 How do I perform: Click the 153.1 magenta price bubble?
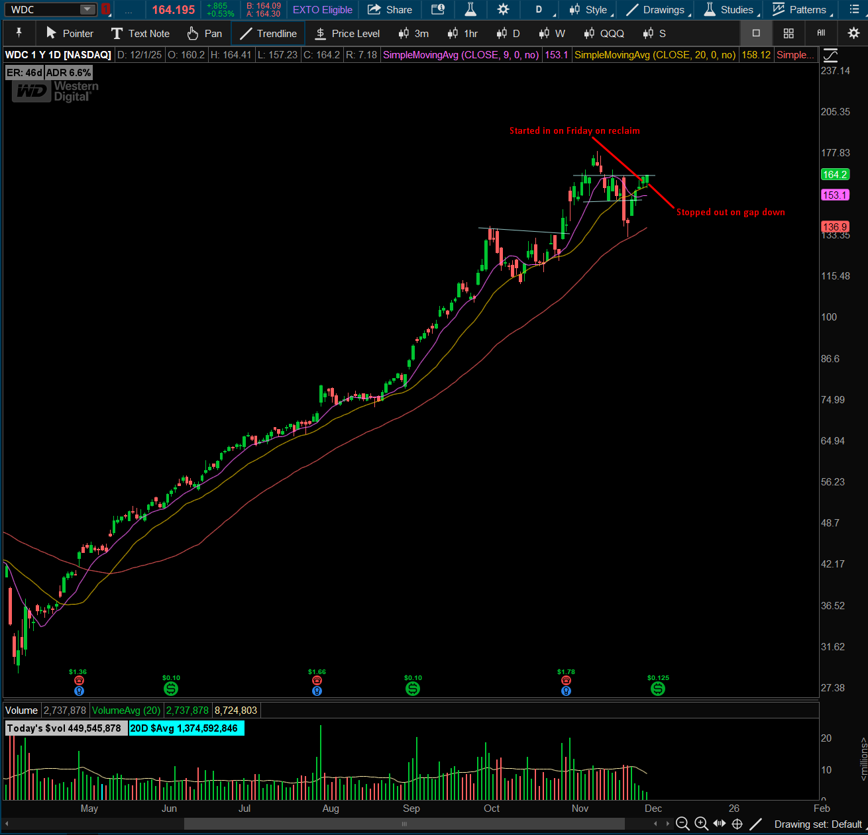point(835,195)
